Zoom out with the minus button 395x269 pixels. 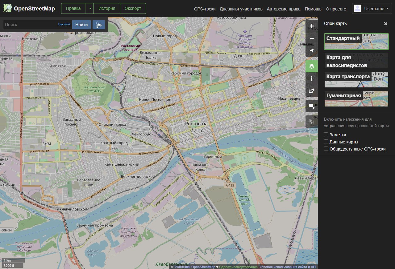pos(312,38)
